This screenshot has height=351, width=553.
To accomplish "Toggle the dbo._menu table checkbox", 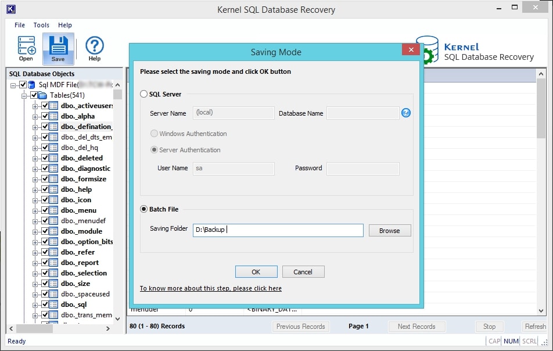I will (44, 210).
